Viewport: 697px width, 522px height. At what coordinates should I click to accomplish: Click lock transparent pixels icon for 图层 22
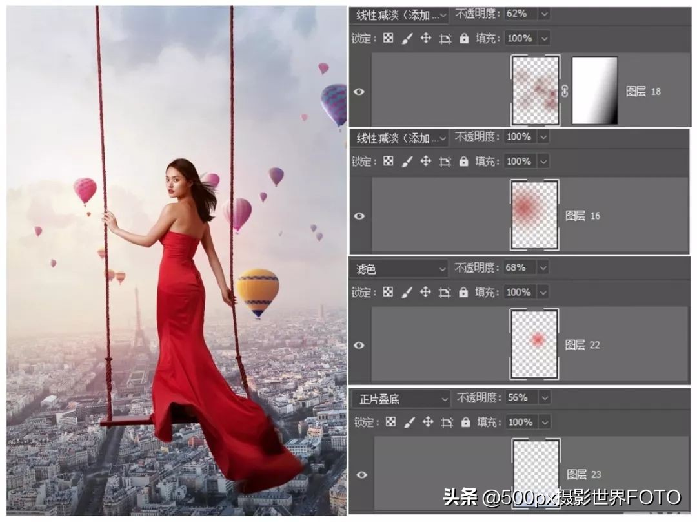click(388, 292)
